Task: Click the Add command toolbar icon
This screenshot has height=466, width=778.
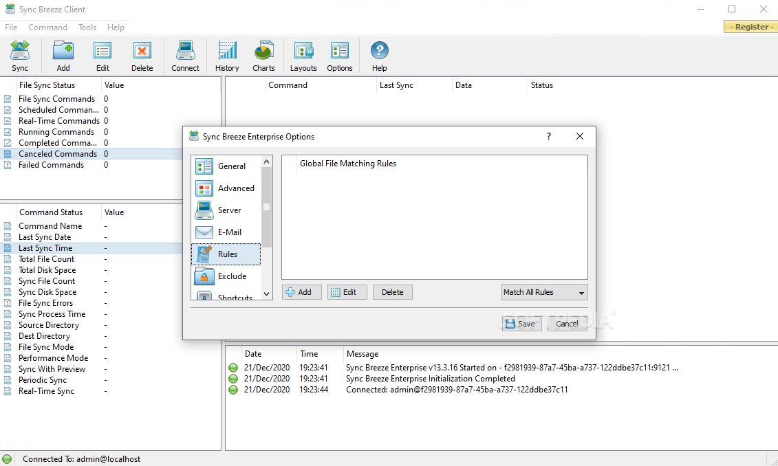Action: (63, 56)
